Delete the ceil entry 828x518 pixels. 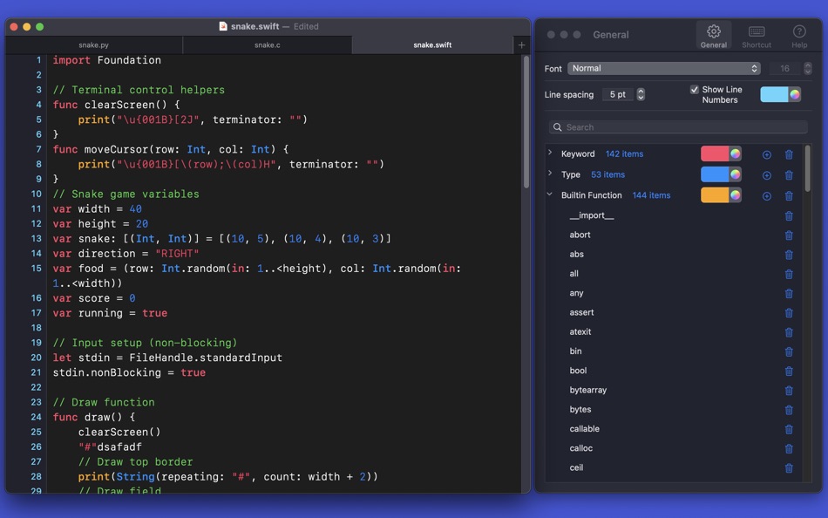(x=789, y=467)
